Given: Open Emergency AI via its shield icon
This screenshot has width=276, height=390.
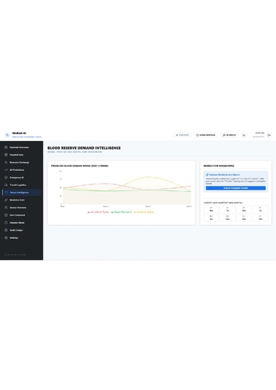Looking at the screenshot, I should [x=6, y=178].
